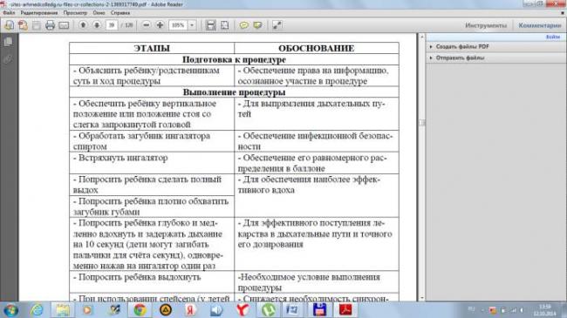Zoom in using the plus button
This screenshot has width=567, height=318.
[160, 25]
